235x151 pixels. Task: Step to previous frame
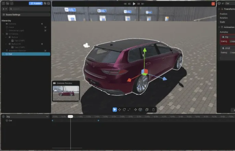pos(129,4)
